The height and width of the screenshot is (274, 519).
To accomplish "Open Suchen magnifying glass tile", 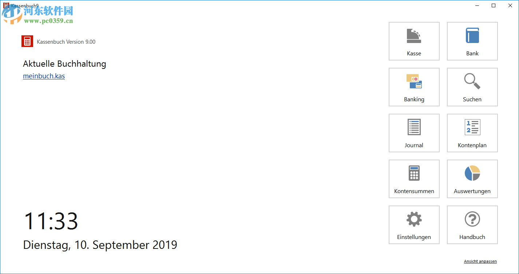I will (x=472, y=87).
